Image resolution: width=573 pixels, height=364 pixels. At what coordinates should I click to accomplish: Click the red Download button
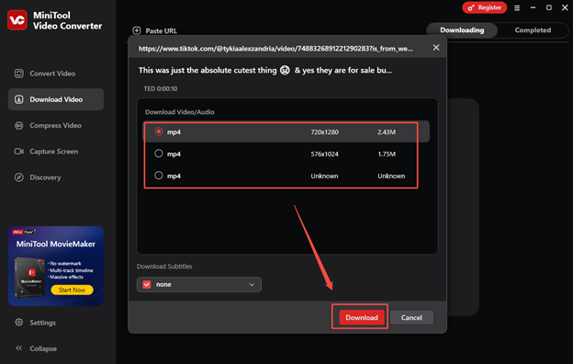[362, 317]
